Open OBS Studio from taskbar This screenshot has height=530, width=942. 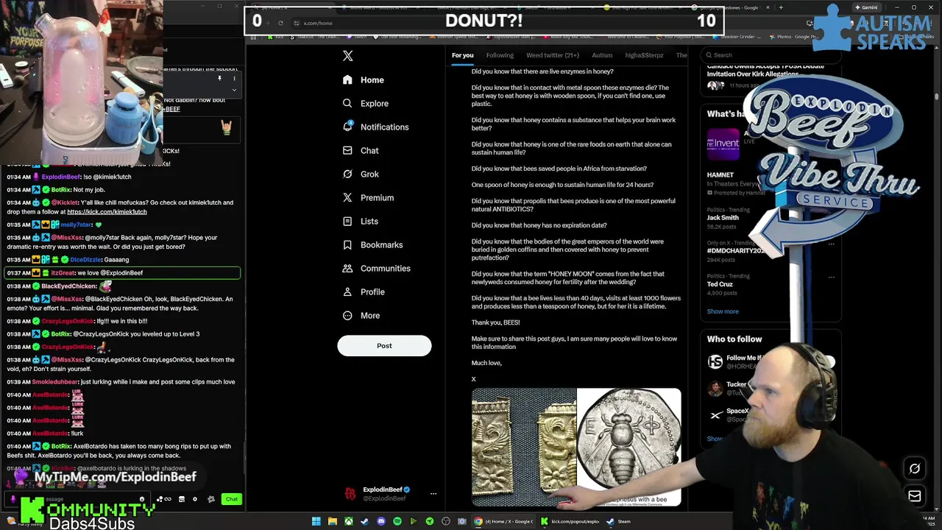click(446, 521)
